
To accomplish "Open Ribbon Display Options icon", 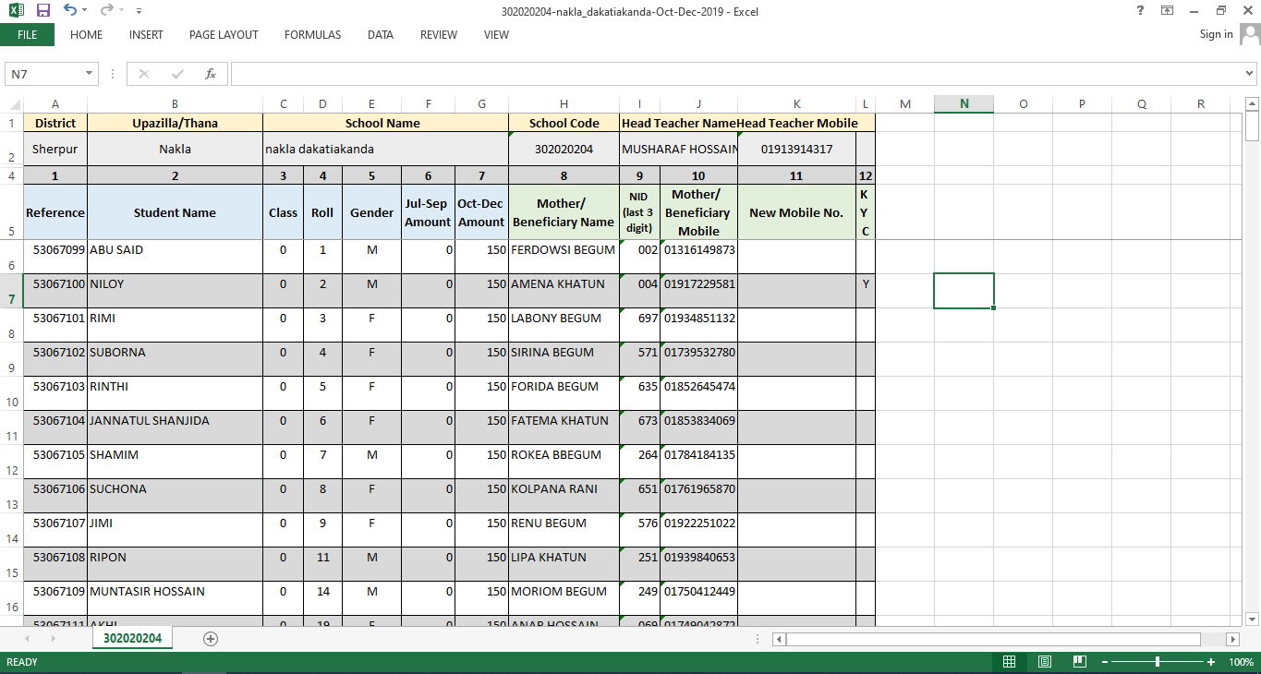I will click(x=1168, y=10).
